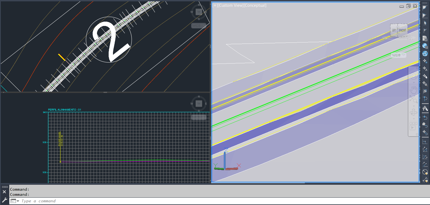Image resolution: width=430 pixels, height=205 pixels.
Task: Click TOP face of plan viewport ViewCube
Action: 199,12
